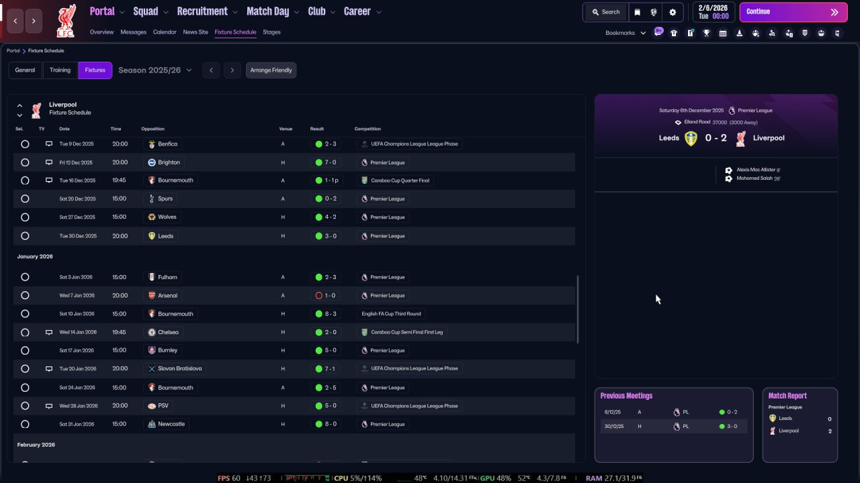Select the Burnley fixture radio button
Viewport: 860px width, 483px height.
tap(25, 350)
